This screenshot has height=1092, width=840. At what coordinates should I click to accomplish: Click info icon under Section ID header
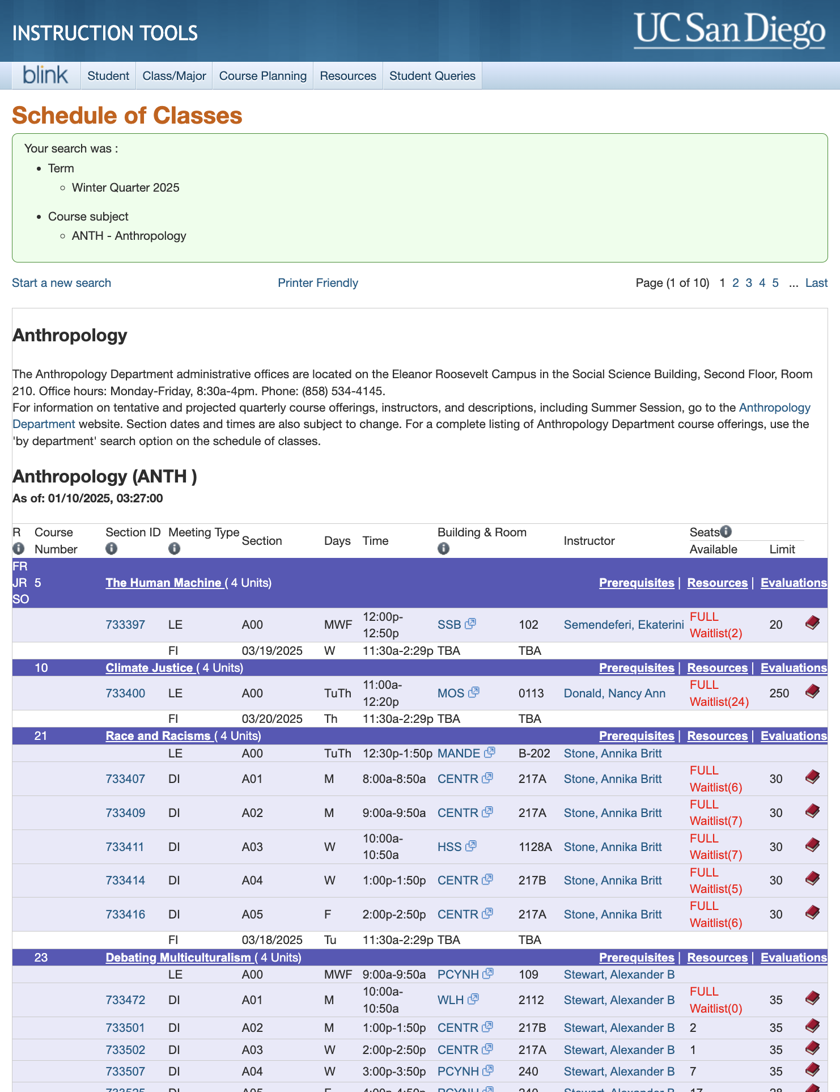tap(112, 548)
